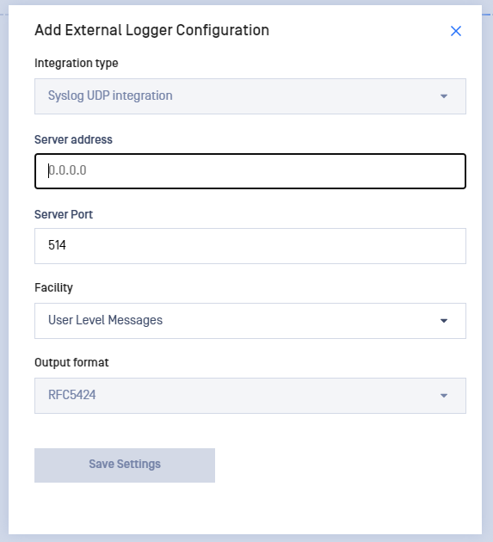Open the Integration type dropdown
Image resolution: width=493 pixels, height=542 pixels.
(250, 96)
